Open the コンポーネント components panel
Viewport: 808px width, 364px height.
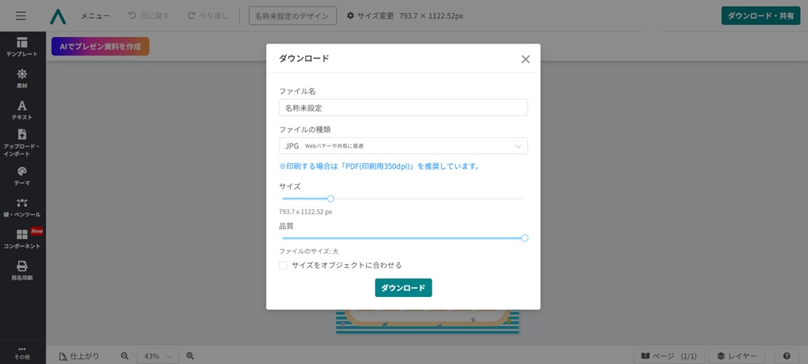pos(22,239)
